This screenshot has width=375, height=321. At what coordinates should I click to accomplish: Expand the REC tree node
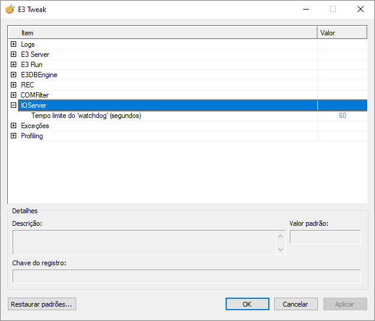coord(13,85)
